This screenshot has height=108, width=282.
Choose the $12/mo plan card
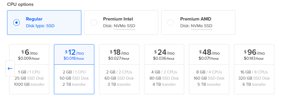click(74, 69)
